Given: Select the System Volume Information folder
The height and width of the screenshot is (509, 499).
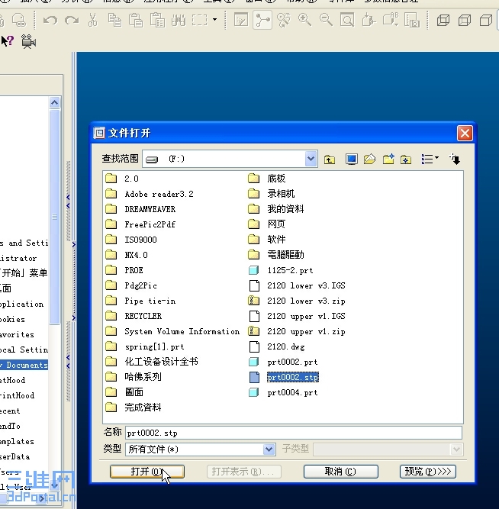Looking at the screenshot, I should pos(182,331).
